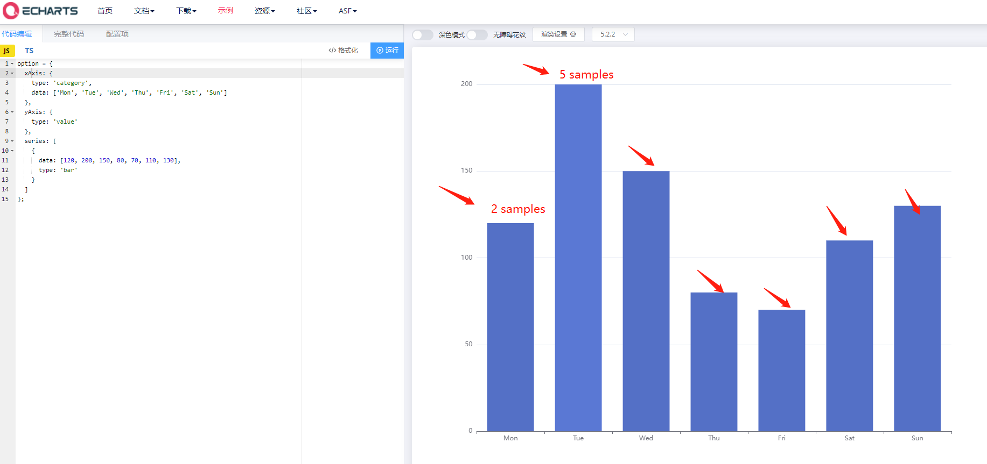
Task: Switch to the 完整代码 tab
Action: pos(69,34)
